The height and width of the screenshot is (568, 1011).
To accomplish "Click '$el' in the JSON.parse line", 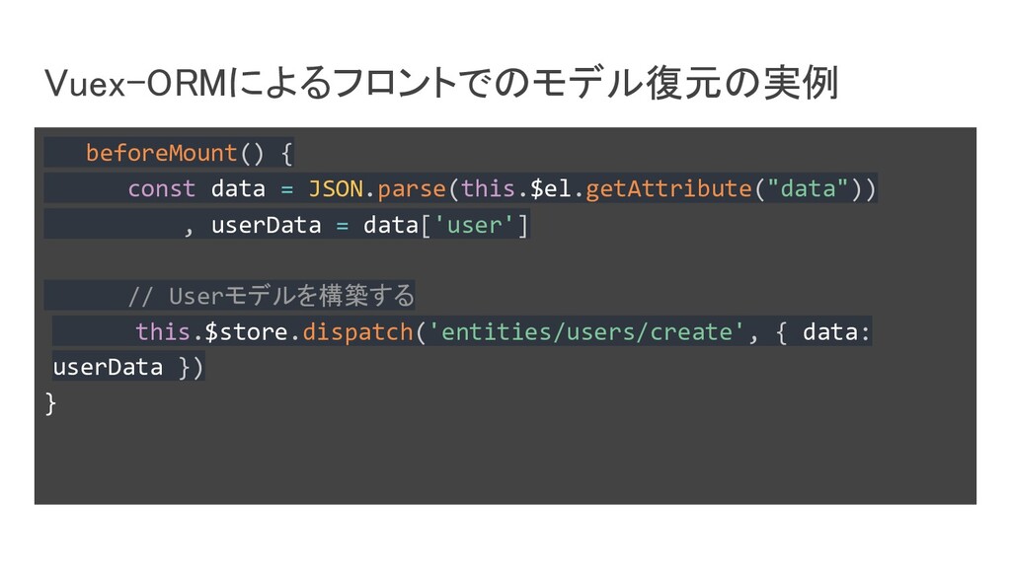I will (x=550, y=188).
